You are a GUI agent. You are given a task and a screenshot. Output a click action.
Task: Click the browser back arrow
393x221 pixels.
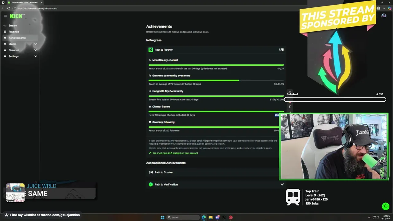(x=3, y=8)
